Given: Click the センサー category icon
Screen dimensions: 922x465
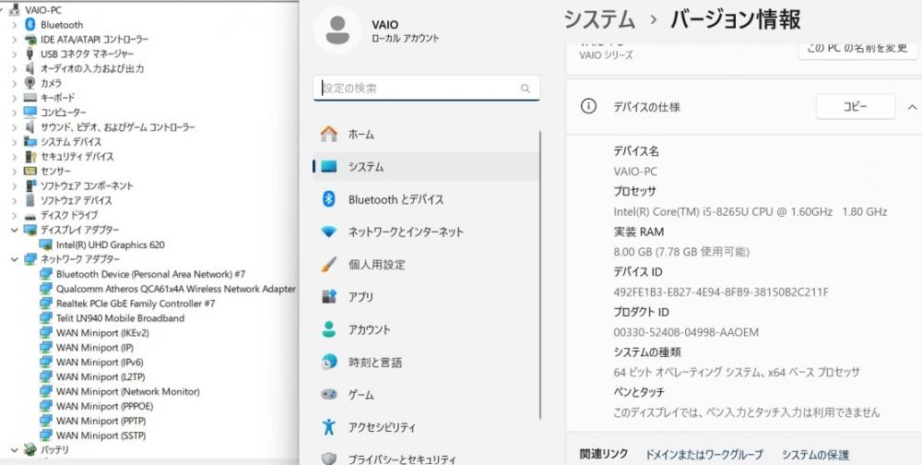Looking at the screenshot, I should (x=30, y=171).
